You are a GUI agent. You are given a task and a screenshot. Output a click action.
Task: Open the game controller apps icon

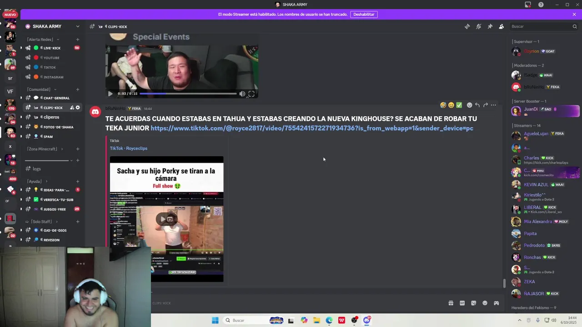[496, 303]
